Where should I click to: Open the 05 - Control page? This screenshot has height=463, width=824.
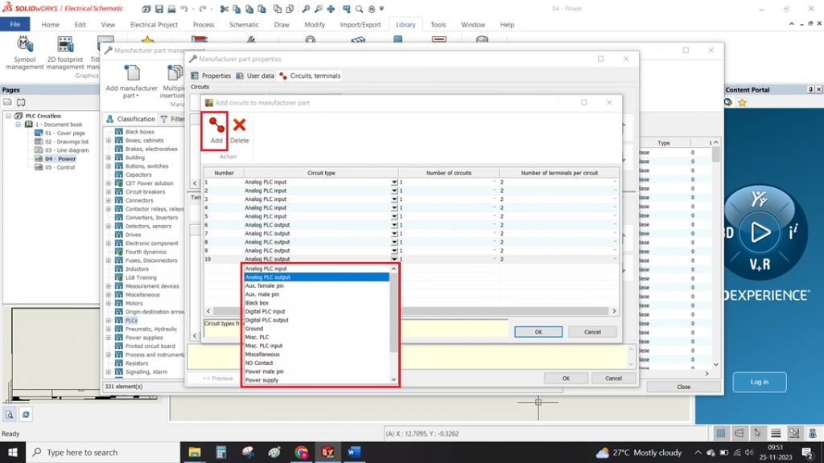(60, 167)
